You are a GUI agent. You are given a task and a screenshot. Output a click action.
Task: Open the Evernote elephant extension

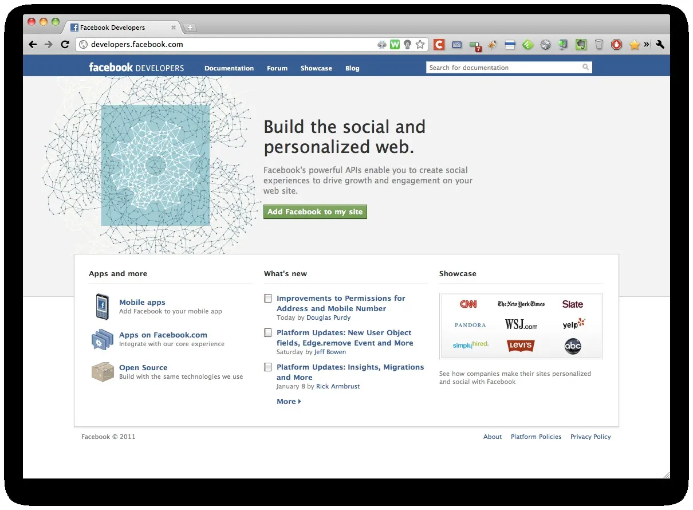tap(581, 45)
